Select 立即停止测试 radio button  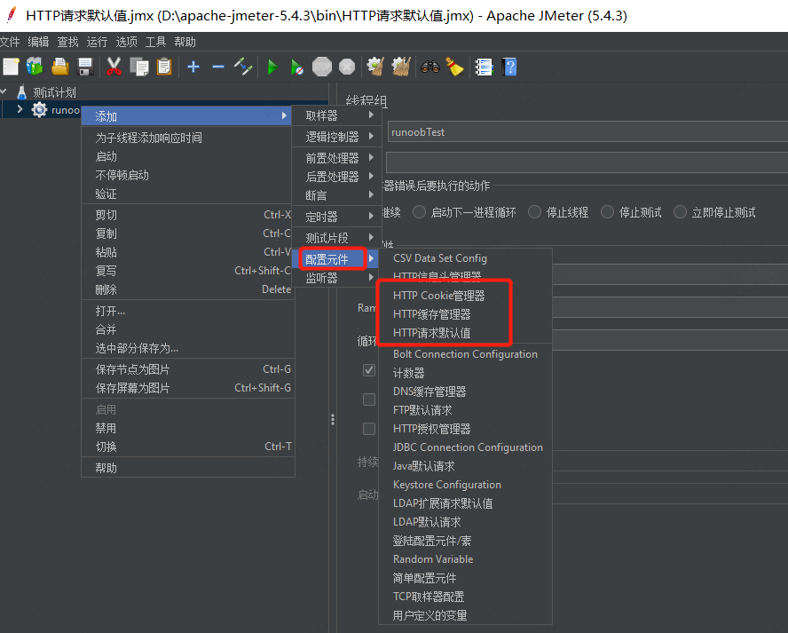point(680,212)
